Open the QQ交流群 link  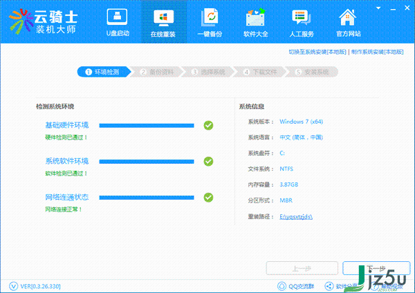(x=301, y=286)
